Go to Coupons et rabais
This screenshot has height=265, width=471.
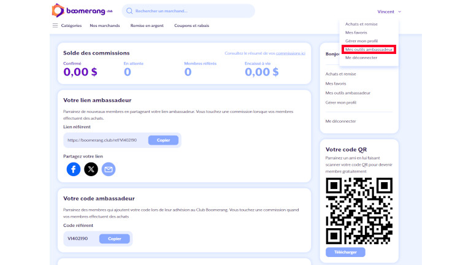coord(191,26)
